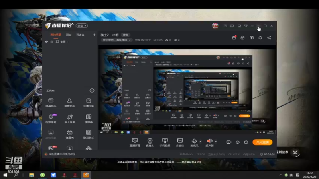Click the streamer avatar in title bar
The width and height of the screenshot is (319, 179).
(215, 26)
